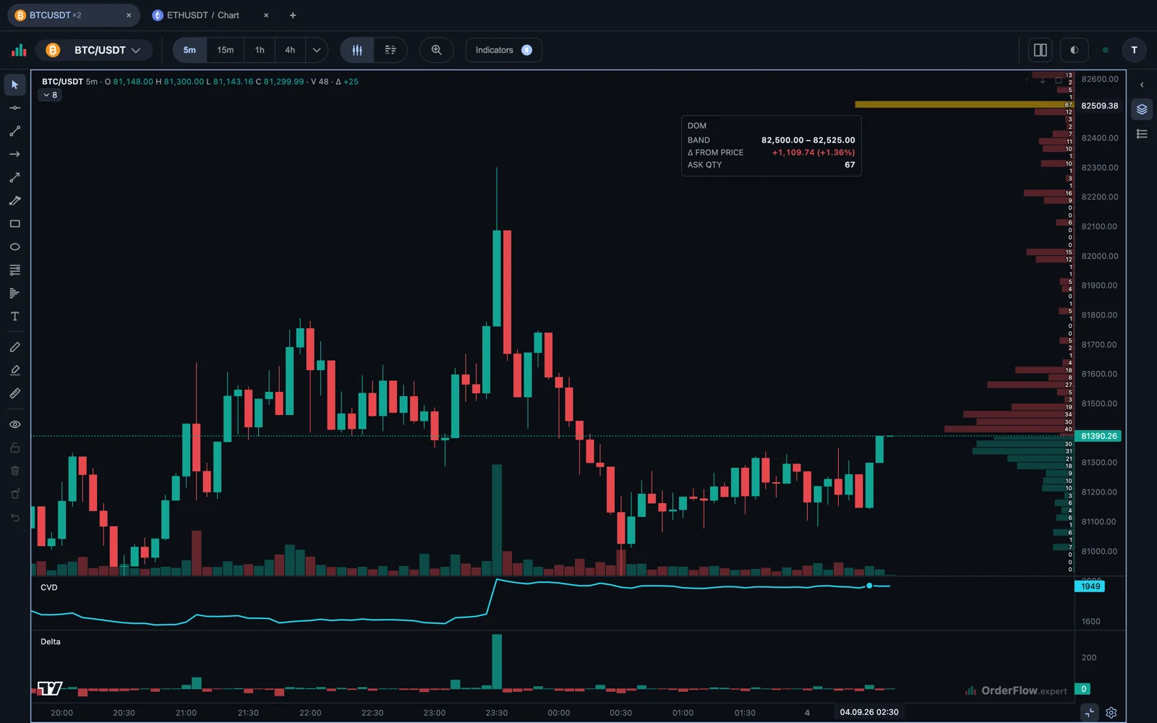Select the pencil freehand tool
The image size is (1157, 723).
click(x=14, y=347)
